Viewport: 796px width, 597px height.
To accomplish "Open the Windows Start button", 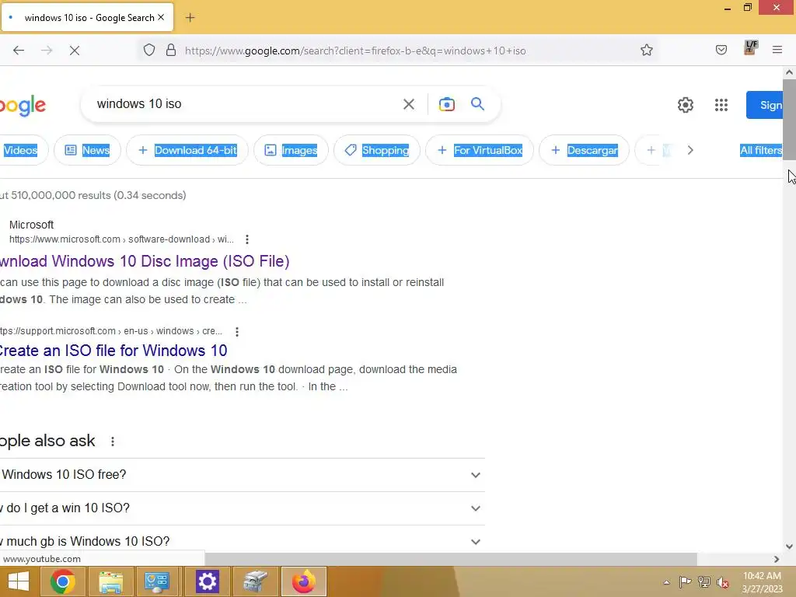I will [19, 581].
